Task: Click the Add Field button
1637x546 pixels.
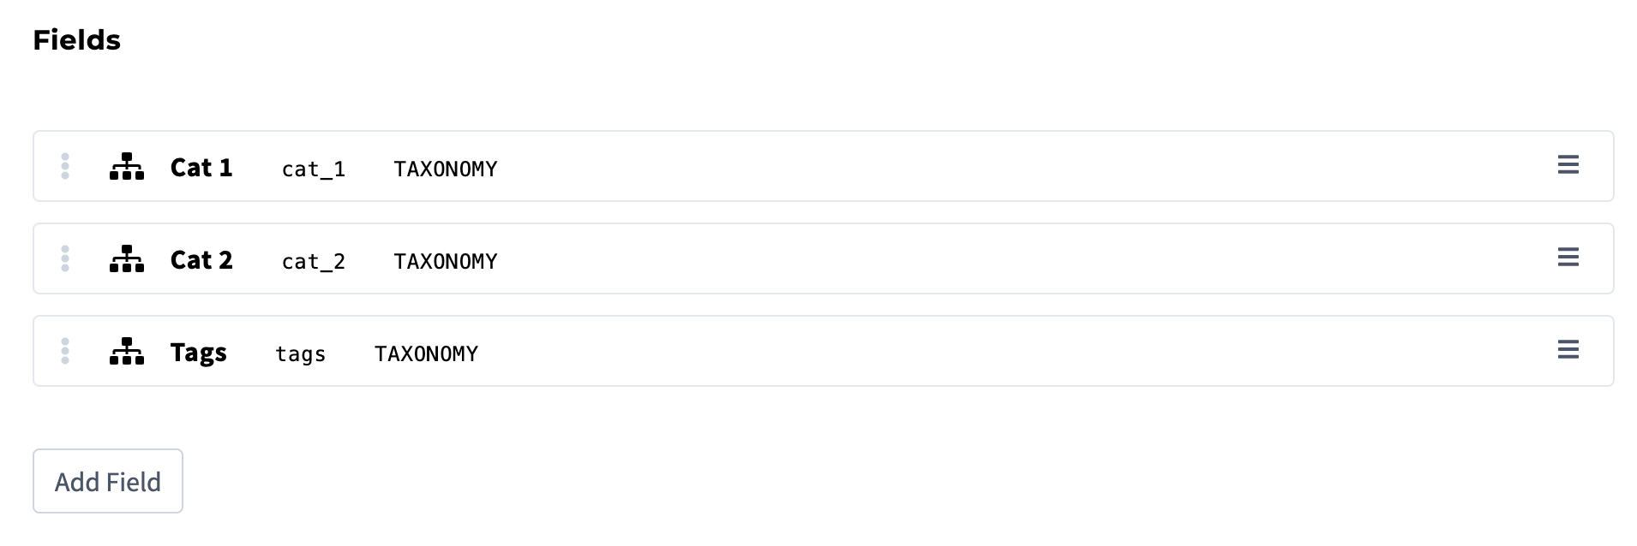Action: click(x=107, y=481)
